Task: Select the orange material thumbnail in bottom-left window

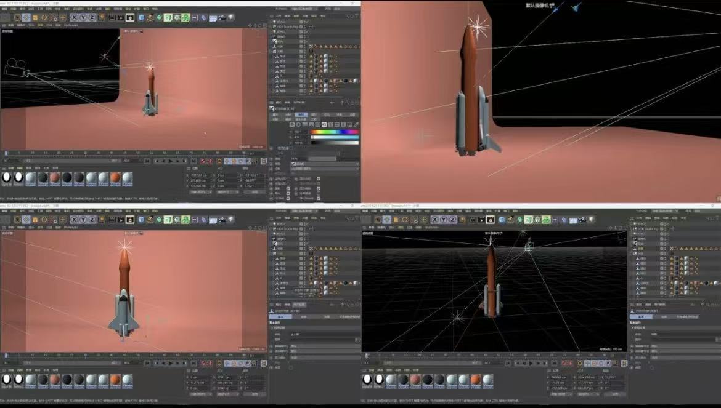Action: (115, 379)
